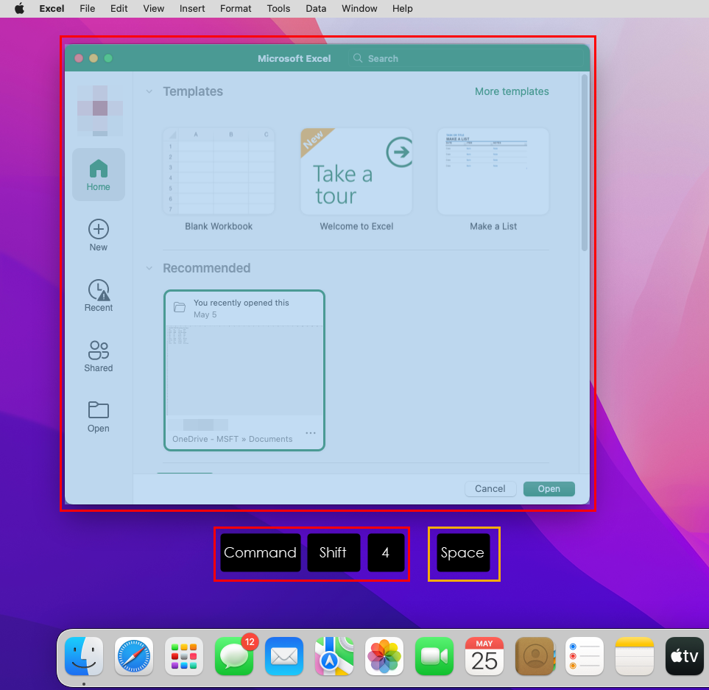Image resolution: width=709 pixels, height=690 pixels.
Task: Open Notes app in the Dock
Action: [635, 656]
